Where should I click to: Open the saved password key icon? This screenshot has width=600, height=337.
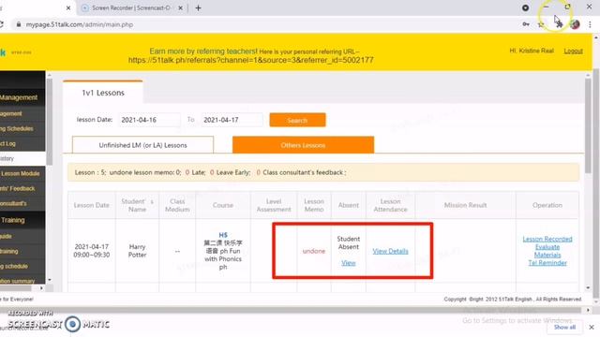click(x=526, y=24)
